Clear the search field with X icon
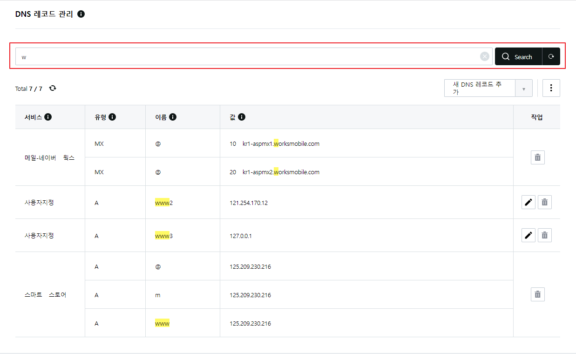Screen dimensions: 576x354 pos(485,57)
